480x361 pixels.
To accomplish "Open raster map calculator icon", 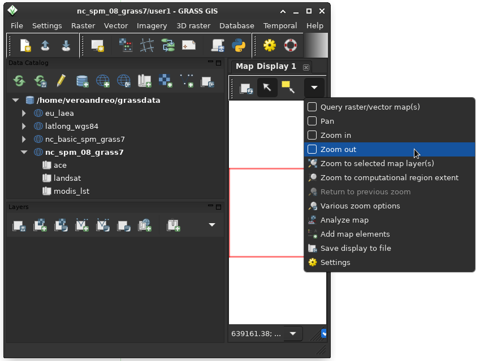I will click(126, 46).
